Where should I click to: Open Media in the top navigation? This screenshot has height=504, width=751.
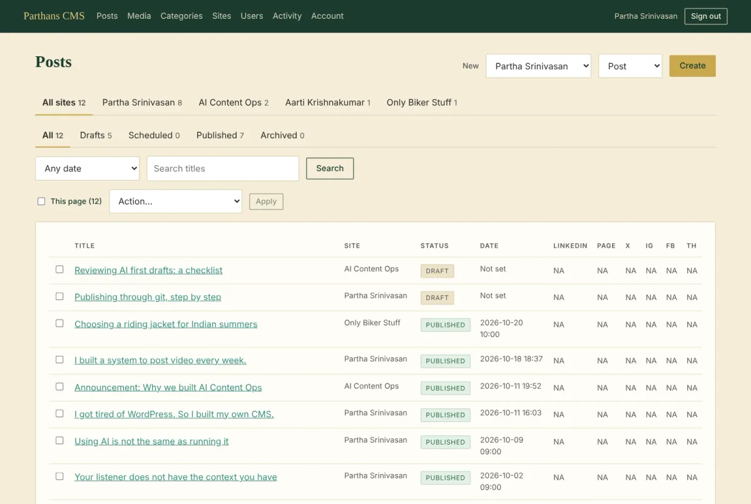139,16
